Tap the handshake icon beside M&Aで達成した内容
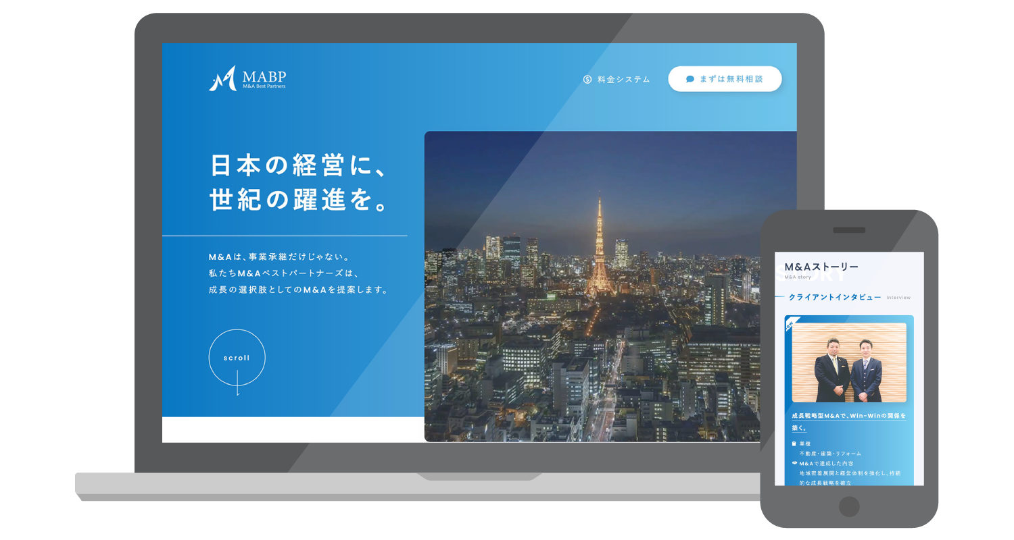 pos(794,464)
